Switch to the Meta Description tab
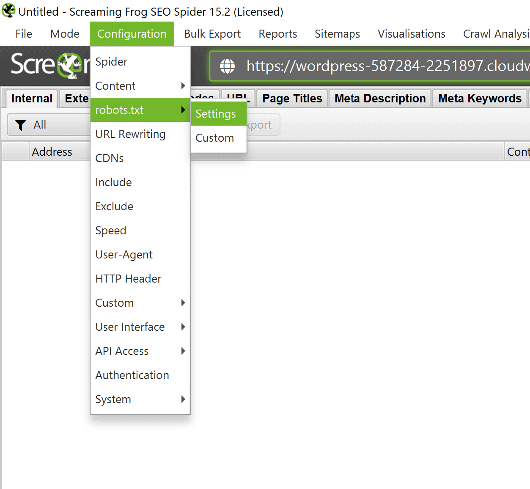 [380, 99]
